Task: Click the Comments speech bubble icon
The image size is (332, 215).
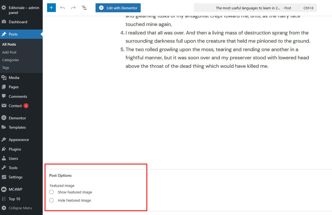Action: (x=4, y=96)
